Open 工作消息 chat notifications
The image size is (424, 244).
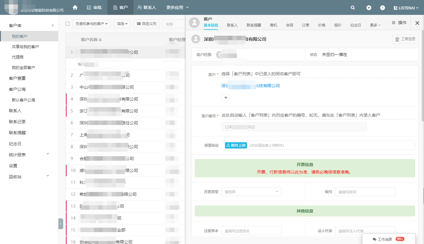click(384, 239)
